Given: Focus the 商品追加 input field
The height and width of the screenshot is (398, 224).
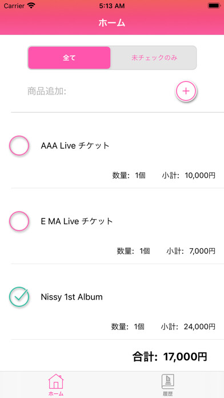Looking at the screenshot, I should (99, 91).
